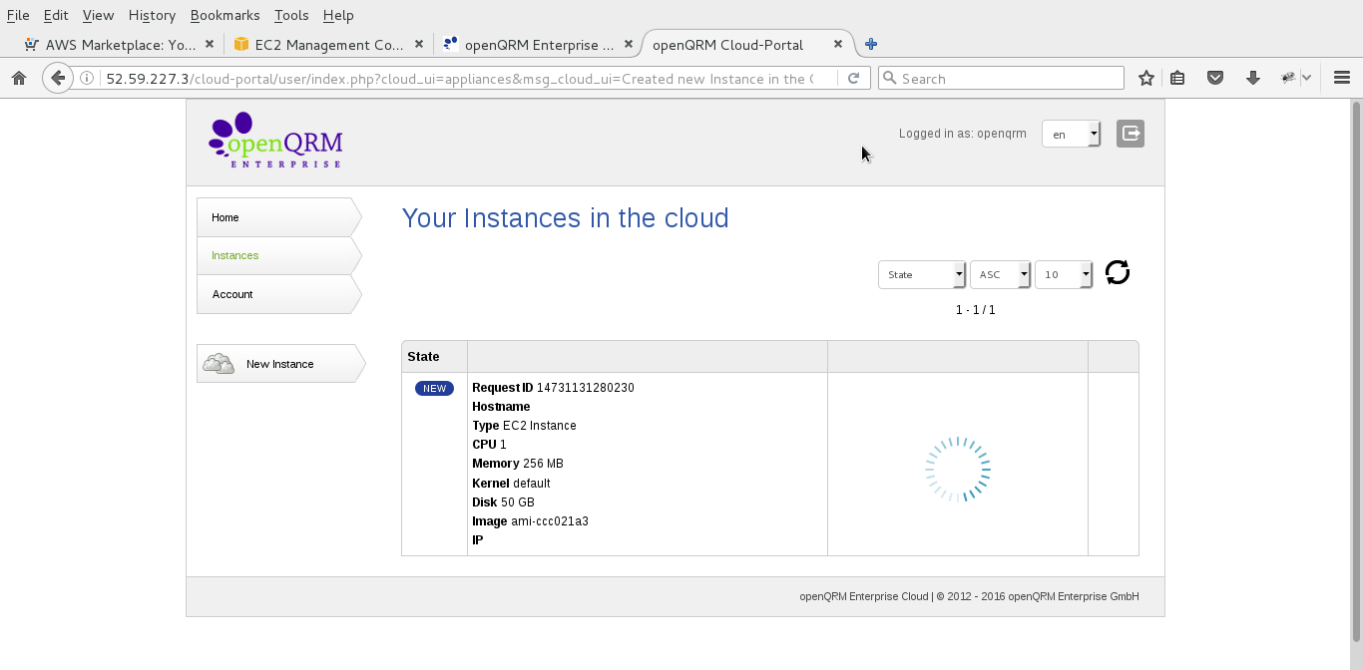
Task: Click the CPU 1 row
Action: pyautogui.click(x=489, y=445)
